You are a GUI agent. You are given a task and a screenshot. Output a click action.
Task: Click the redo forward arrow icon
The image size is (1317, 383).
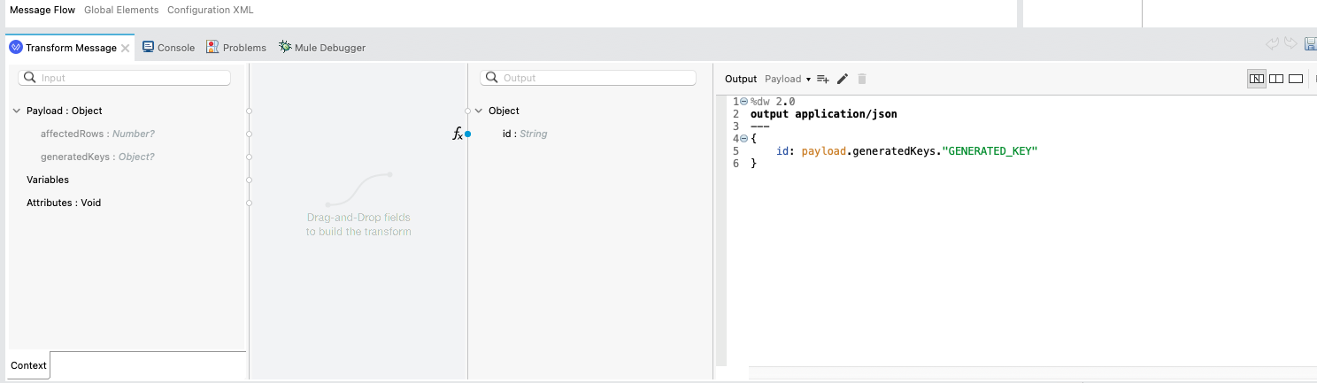[1290, 44]
